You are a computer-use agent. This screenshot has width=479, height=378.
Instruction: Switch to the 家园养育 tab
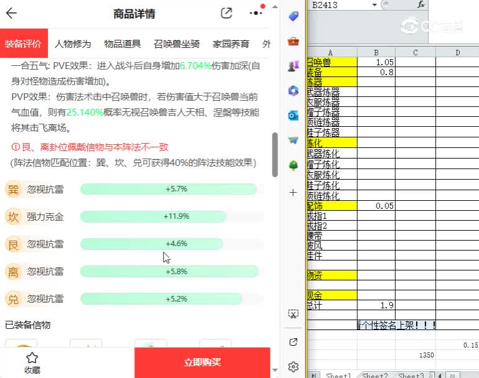pos(231,44)
